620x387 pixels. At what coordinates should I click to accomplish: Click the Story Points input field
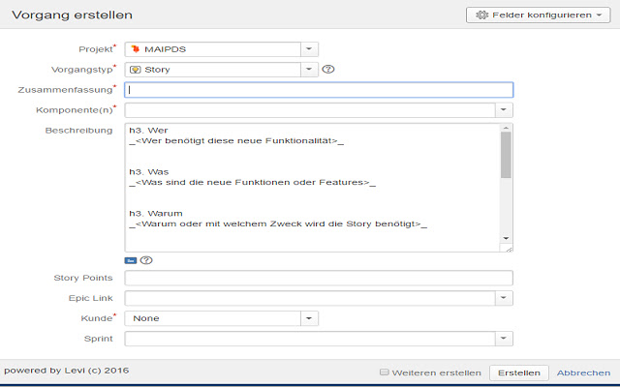click(319, 278)
